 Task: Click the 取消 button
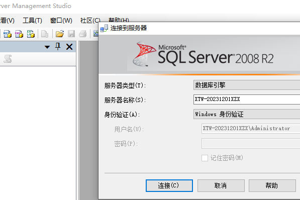221,185
